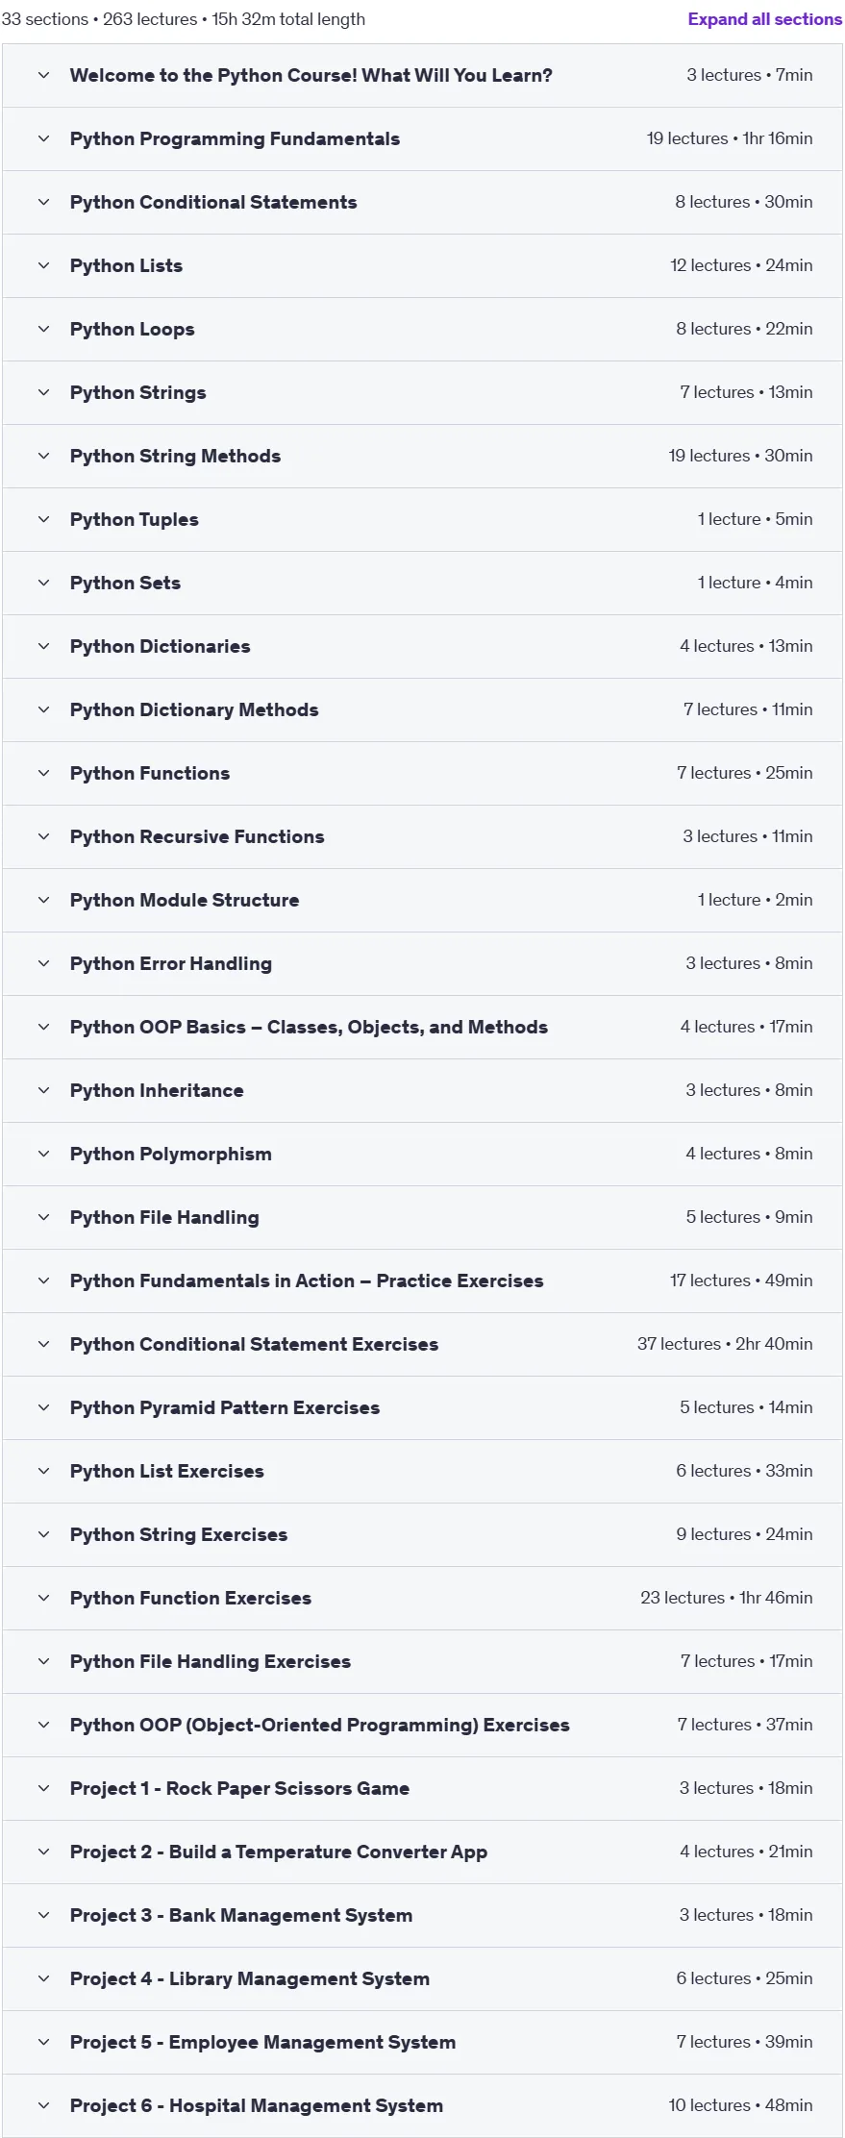The height and width of the screenshot is (2138, 845).
Task: Open Python OOP Basics section heading
Action: pyautogui.click(x=309, y=1027)
